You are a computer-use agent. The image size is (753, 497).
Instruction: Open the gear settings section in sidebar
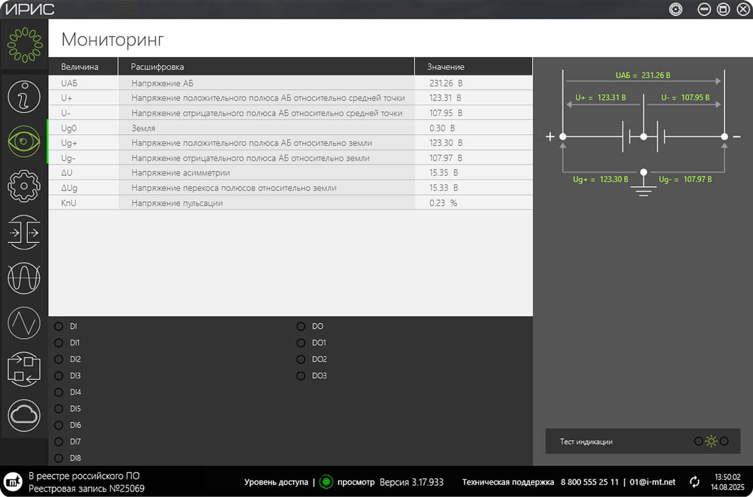coord(24,186)
